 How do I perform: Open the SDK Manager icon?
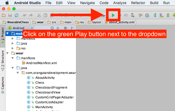168,15
